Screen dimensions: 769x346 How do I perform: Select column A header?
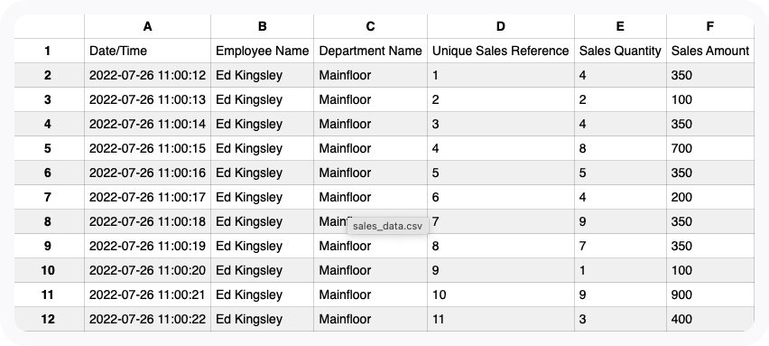[x=148, y=26]
